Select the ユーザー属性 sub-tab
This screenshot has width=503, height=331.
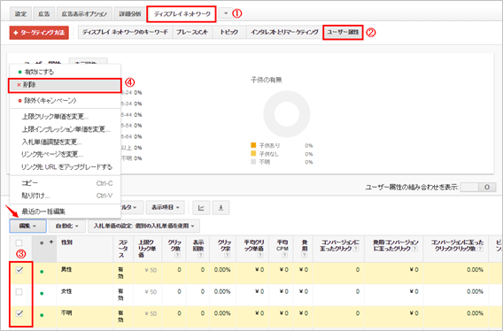pyautogui.click(x=343, y=32)
